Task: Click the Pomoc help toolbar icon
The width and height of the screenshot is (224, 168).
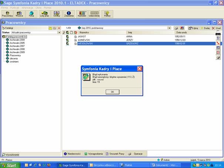Action: click(x=107, y=14)
